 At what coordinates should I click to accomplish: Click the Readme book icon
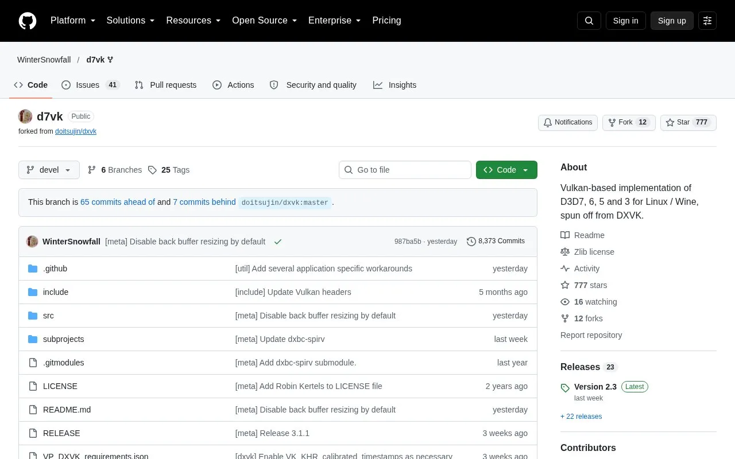click(565, 235)
